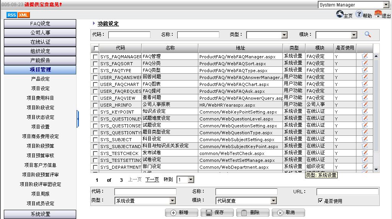This screenshot has width=392, height=219.
Task: Open 项目成员设定 in the sidebar
Action: (x=40, y=203)
